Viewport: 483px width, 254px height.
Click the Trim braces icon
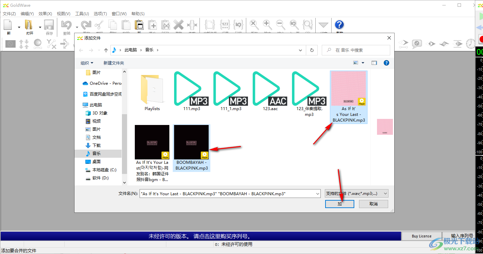[x=192, y=25]
